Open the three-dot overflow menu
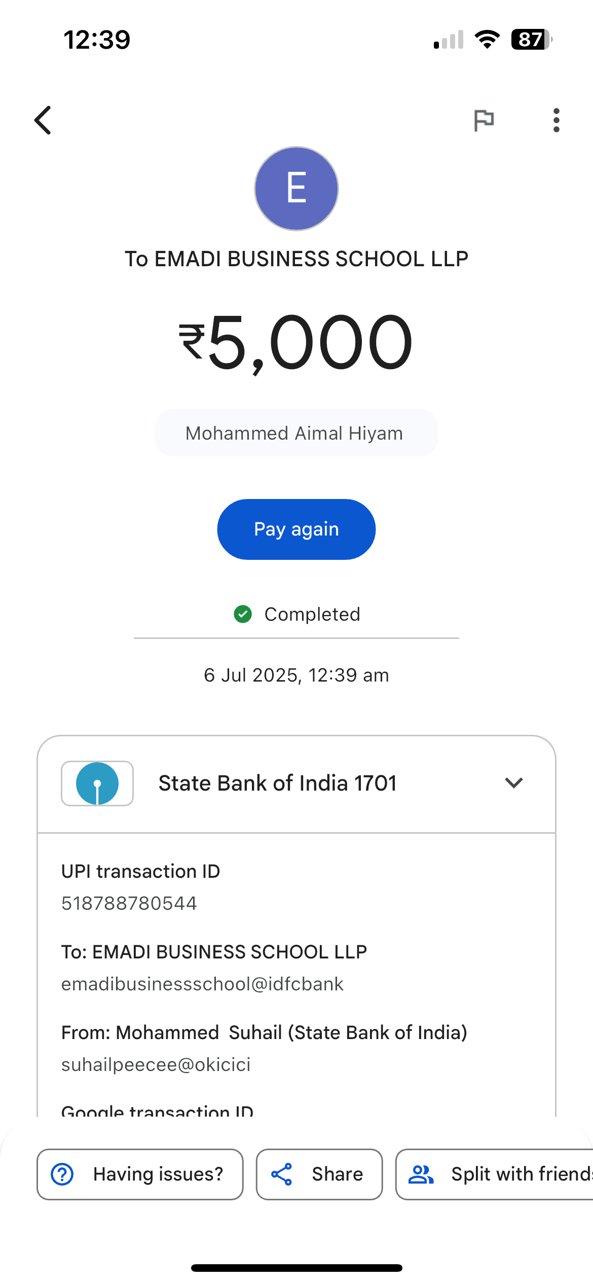 [x=556, y=121]
